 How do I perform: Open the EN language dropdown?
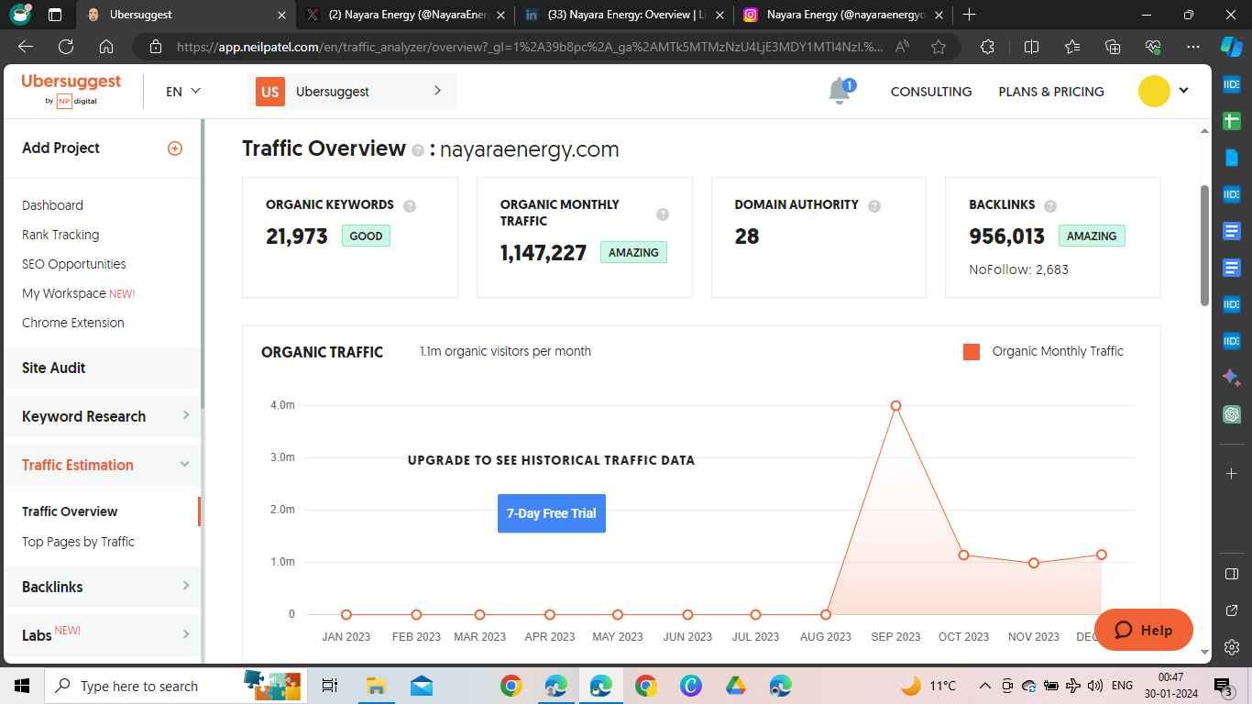[182, 91]
